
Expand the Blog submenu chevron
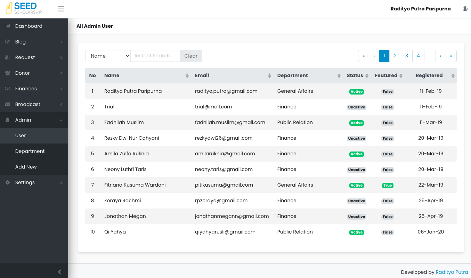pyautogui.click(x=61, y=42)
